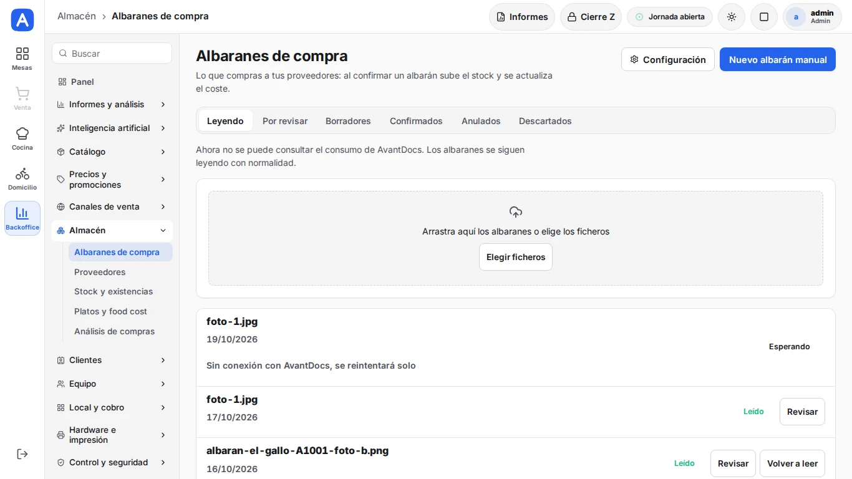
Task: Click the Almacén boxes icon
Action: [x=61, y=230]
